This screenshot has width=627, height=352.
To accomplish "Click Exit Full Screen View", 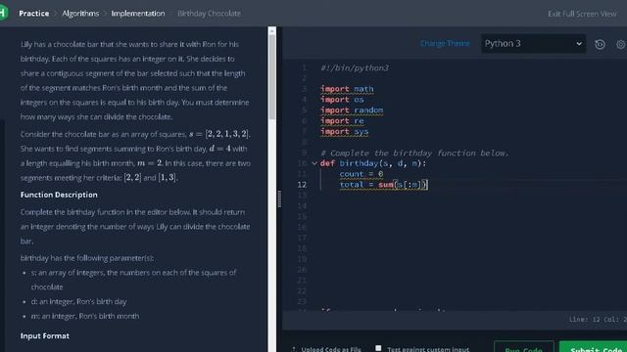I will [582, 14].
